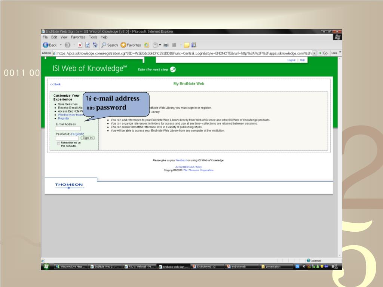Click the vertical scrollbar up arrow

pyautogui.click(x=340, y=59)
